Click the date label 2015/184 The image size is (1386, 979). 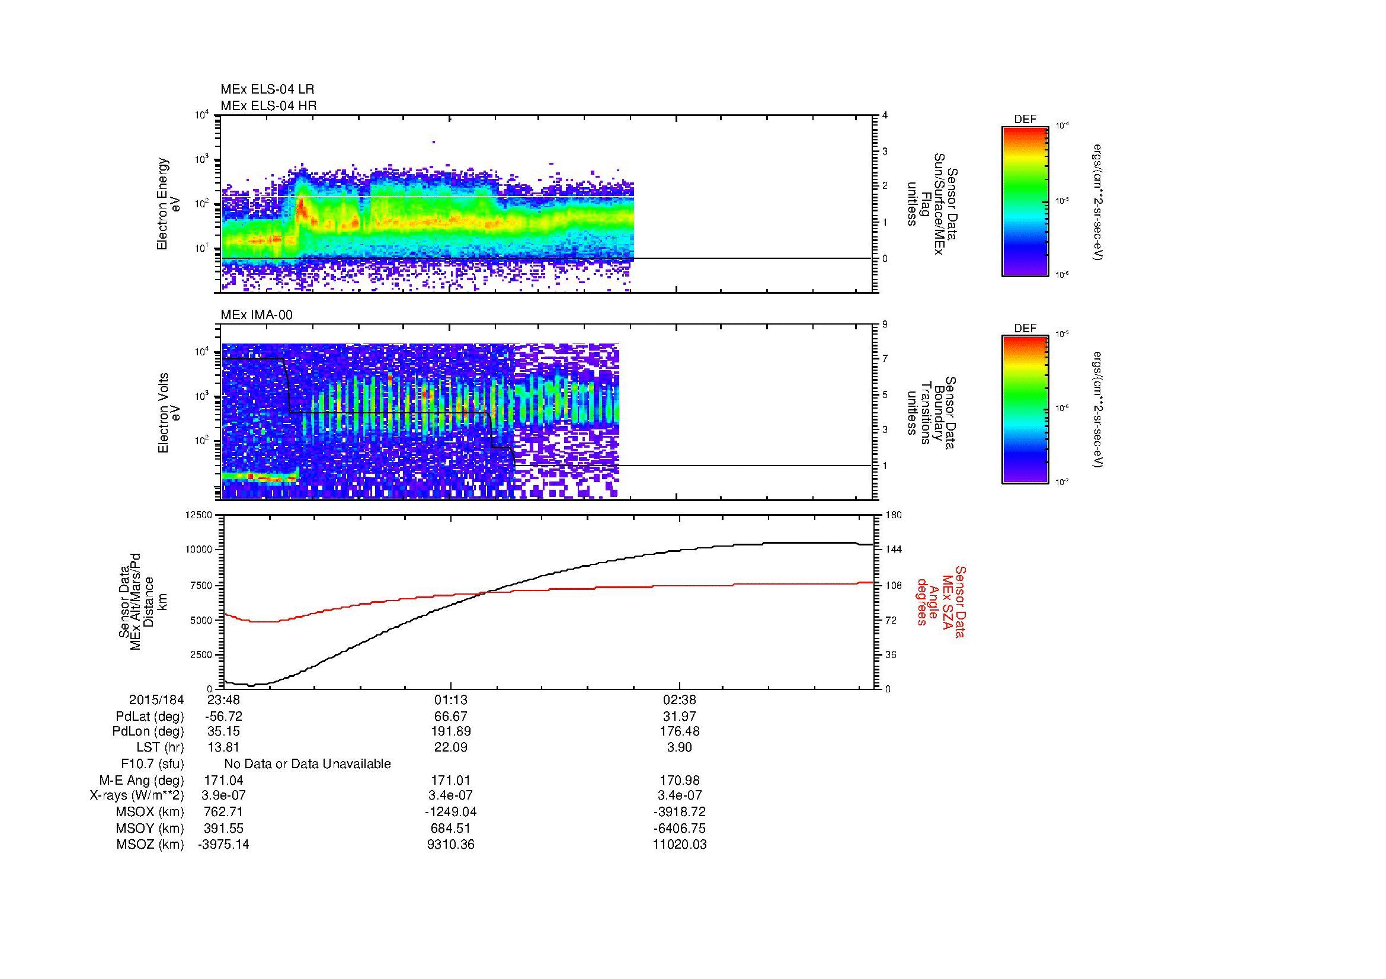tap(156, 699)
